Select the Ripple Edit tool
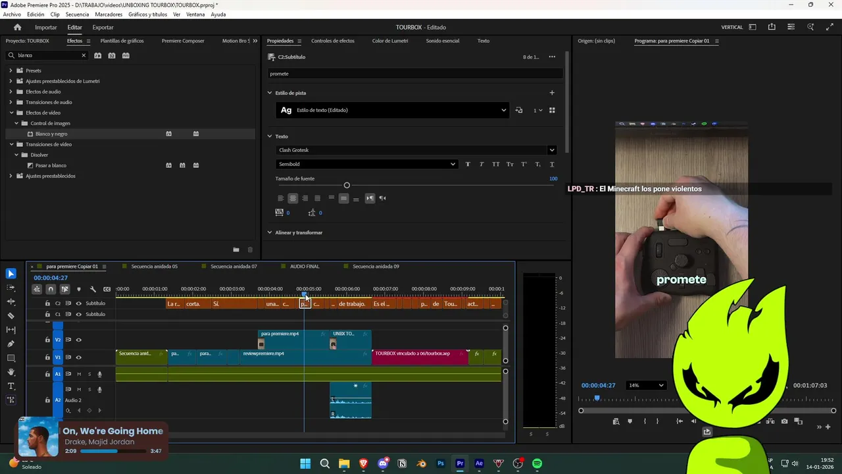842x474 pixels. pyautogui.click(x=11, y=302)
